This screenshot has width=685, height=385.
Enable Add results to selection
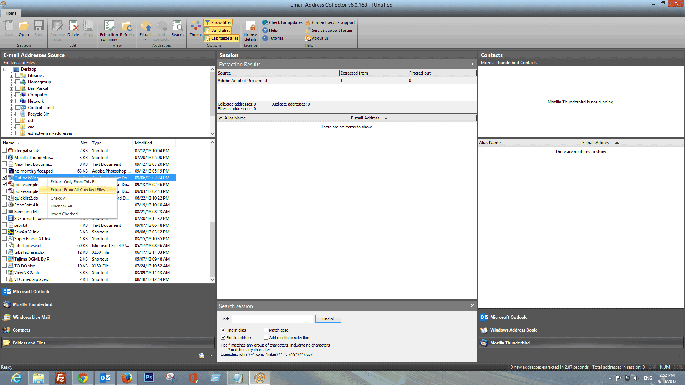(266, 338)
